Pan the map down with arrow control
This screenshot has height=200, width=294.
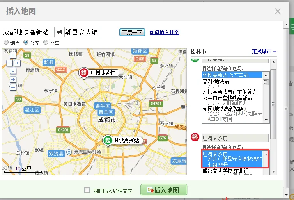click(13, 71)
